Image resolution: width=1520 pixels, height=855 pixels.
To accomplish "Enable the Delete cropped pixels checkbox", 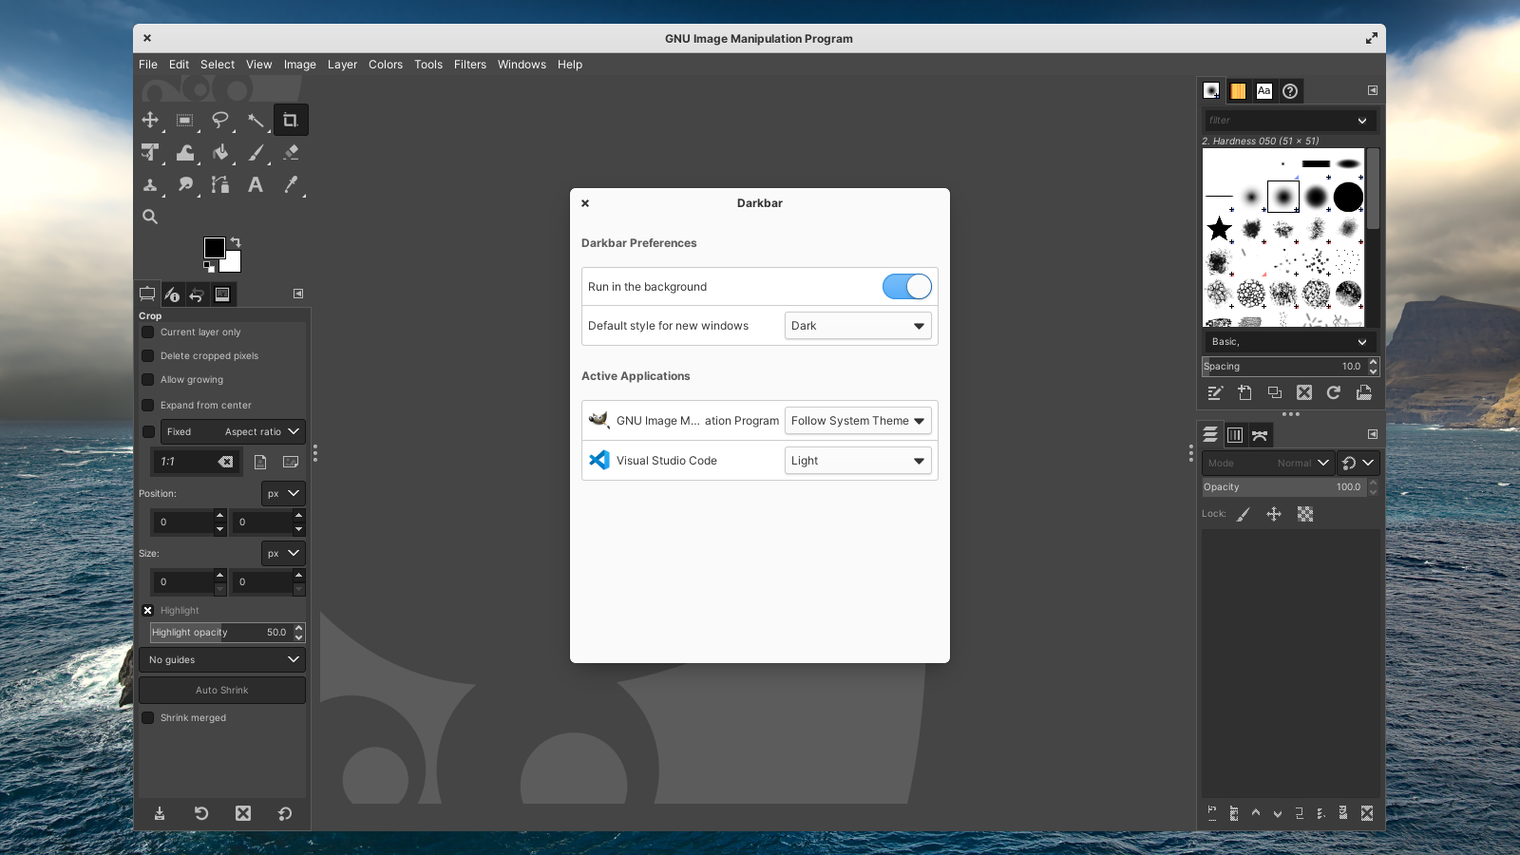I will click(148, 355).
